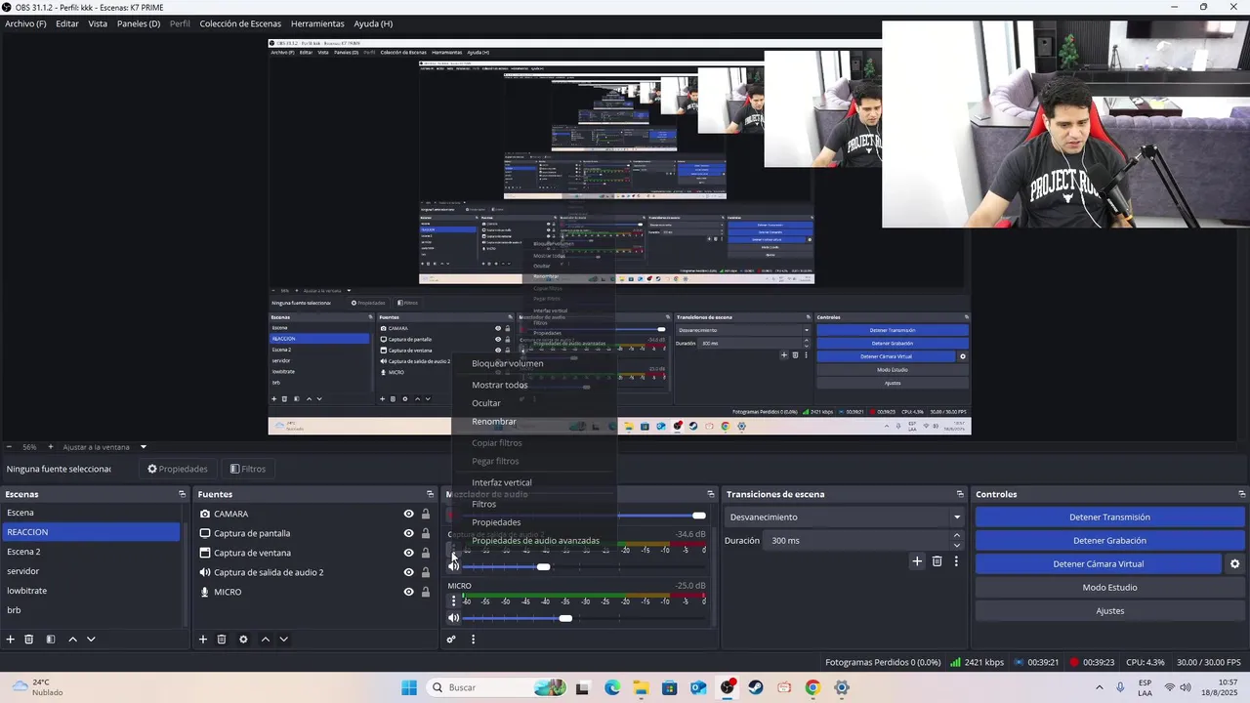Click Detener Cámara Virtual button
Viewport: 1250px width, 703px height.
click(1099, 564)
